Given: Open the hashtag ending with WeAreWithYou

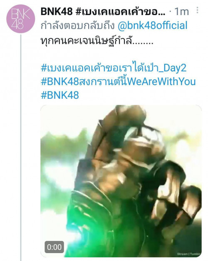Looking at the screenshot, I should pos(118,82).
